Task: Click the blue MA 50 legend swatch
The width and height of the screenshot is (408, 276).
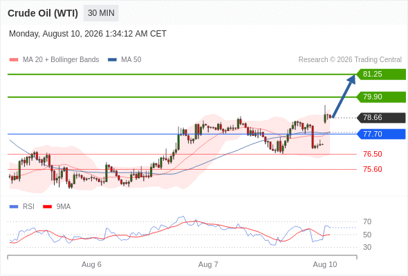Action: 112,60
